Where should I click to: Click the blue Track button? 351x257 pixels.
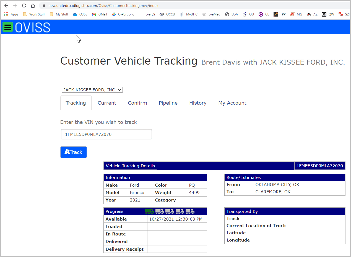pos(74,152)
